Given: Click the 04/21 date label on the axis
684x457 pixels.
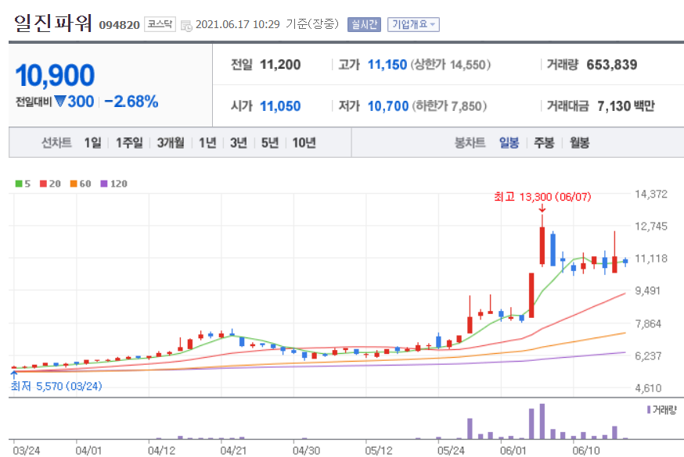Looking at the screenshot, I should pyautogui.click(x=233, y=451).
